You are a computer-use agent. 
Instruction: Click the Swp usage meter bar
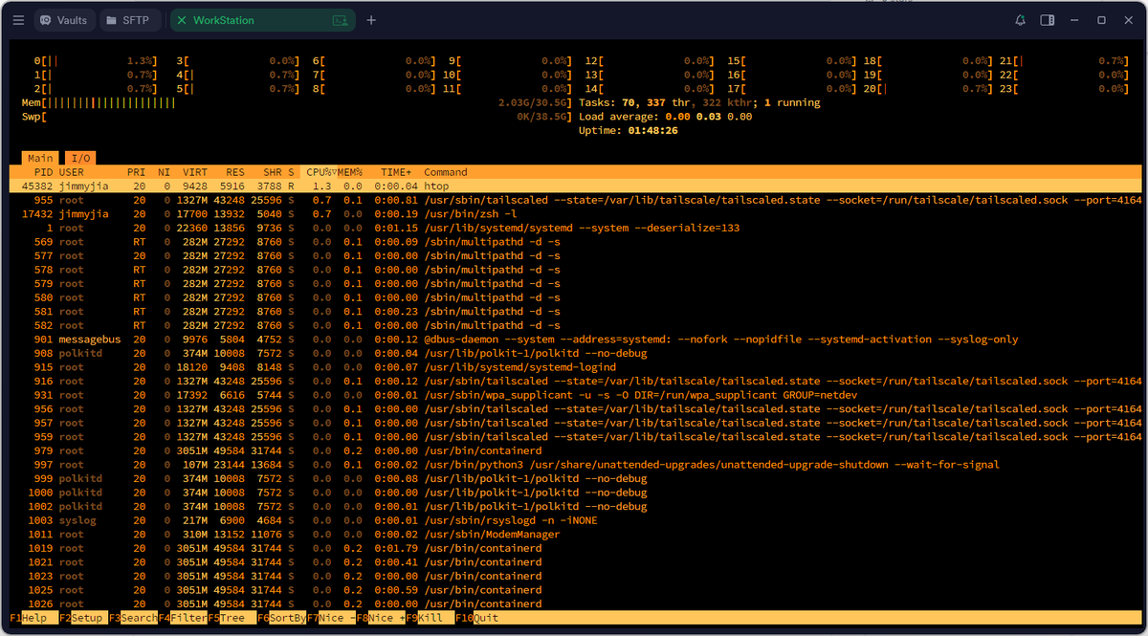pyautogui.click(x=297, y=117)
